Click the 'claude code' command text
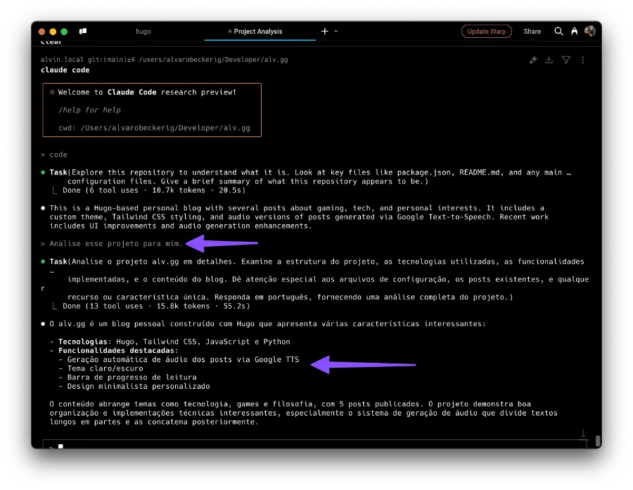Viewport: 633px width, 490px height. (65, 70)
